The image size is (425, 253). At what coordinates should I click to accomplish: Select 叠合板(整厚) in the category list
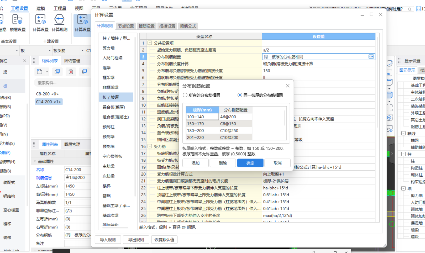click(x=114, y=107)
